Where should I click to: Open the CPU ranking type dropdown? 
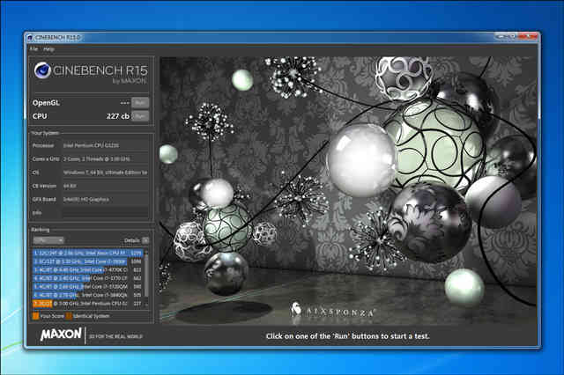click(47, 239)
